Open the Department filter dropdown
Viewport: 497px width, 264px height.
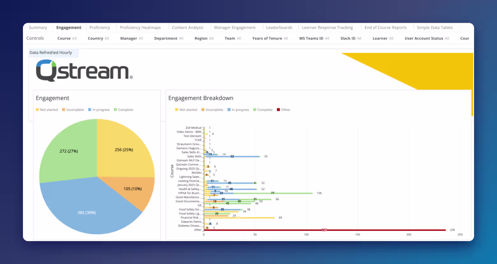pyautogui.click(x=169, y=38)
